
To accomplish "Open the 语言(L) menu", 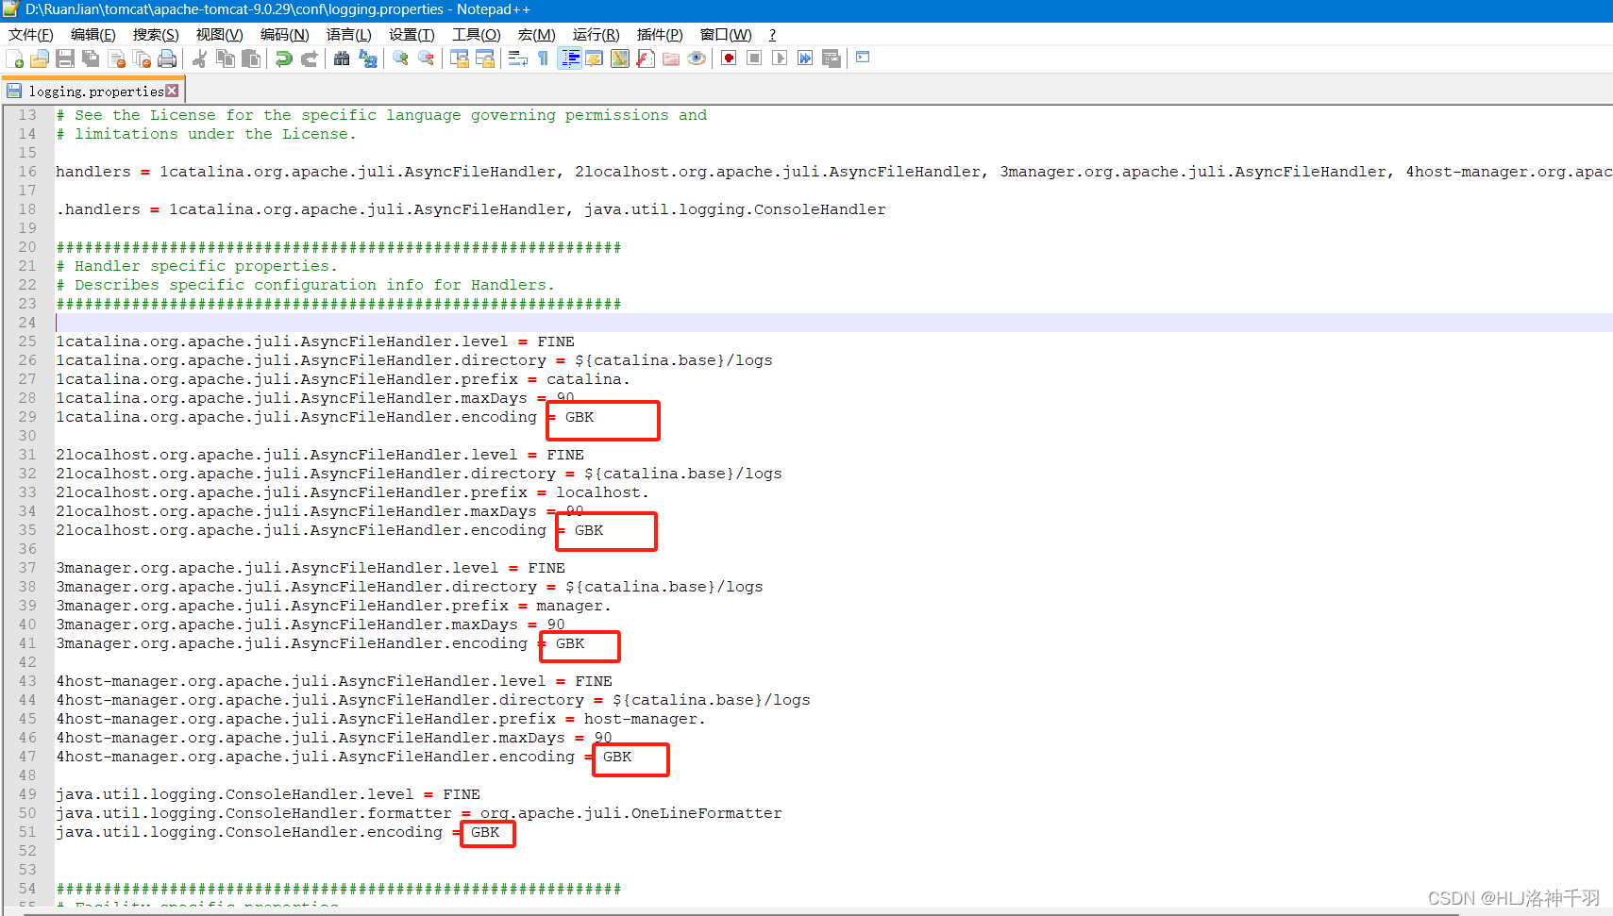I will click(348, 35).
